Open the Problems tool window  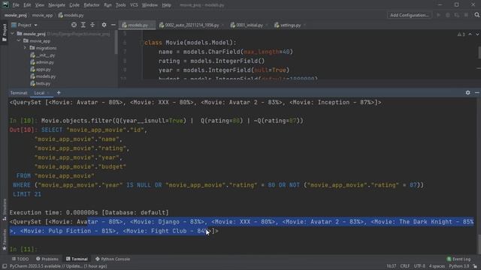tap(47, 259)
